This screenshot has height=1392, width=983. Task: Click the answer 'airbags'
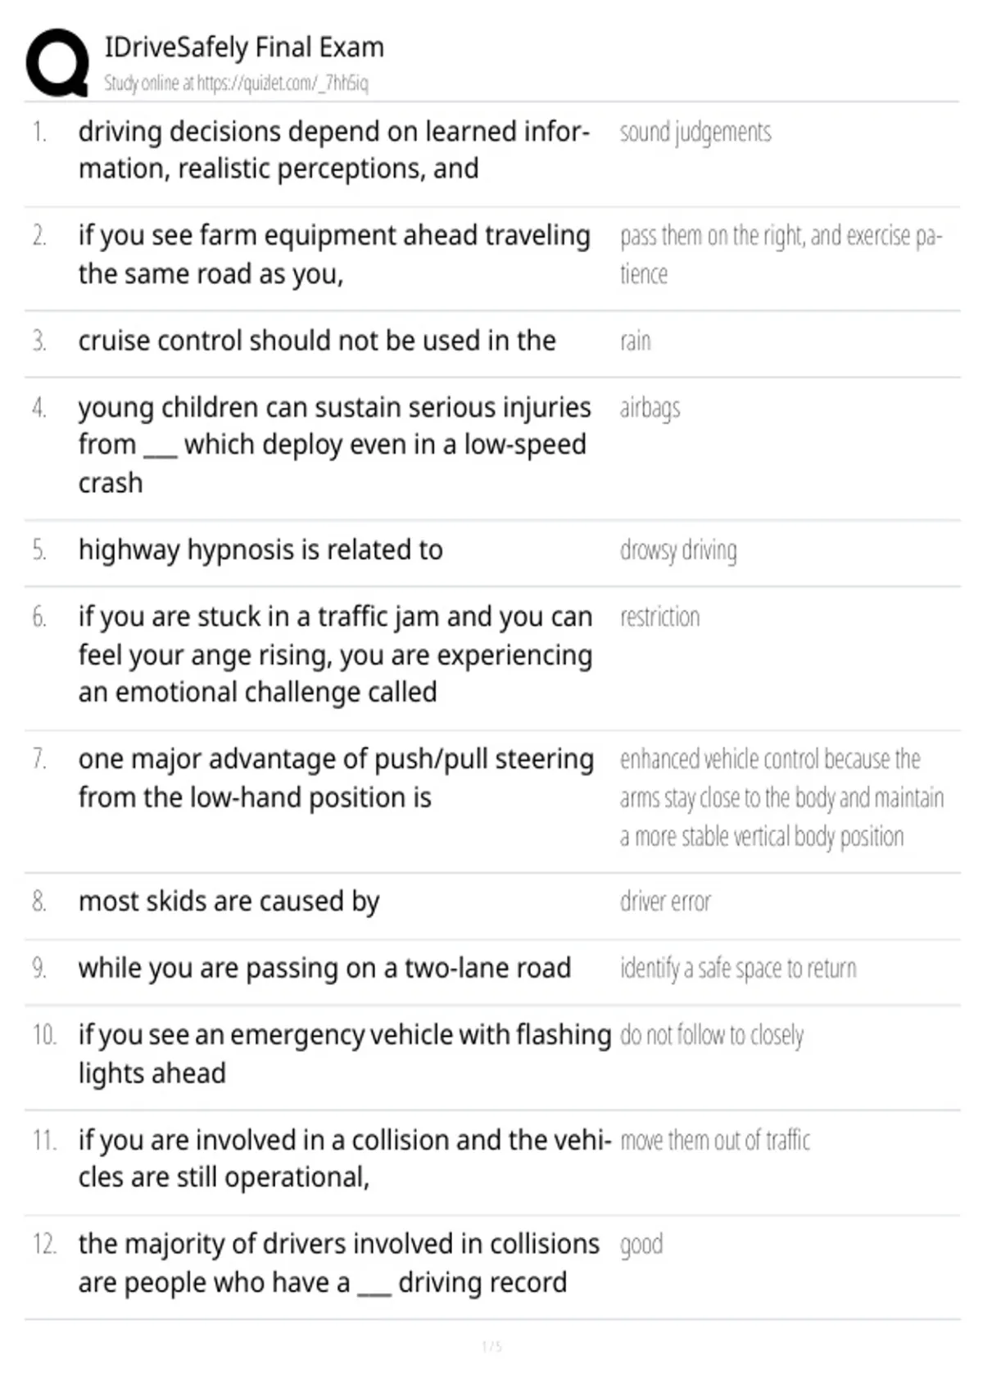click(650, 408)
